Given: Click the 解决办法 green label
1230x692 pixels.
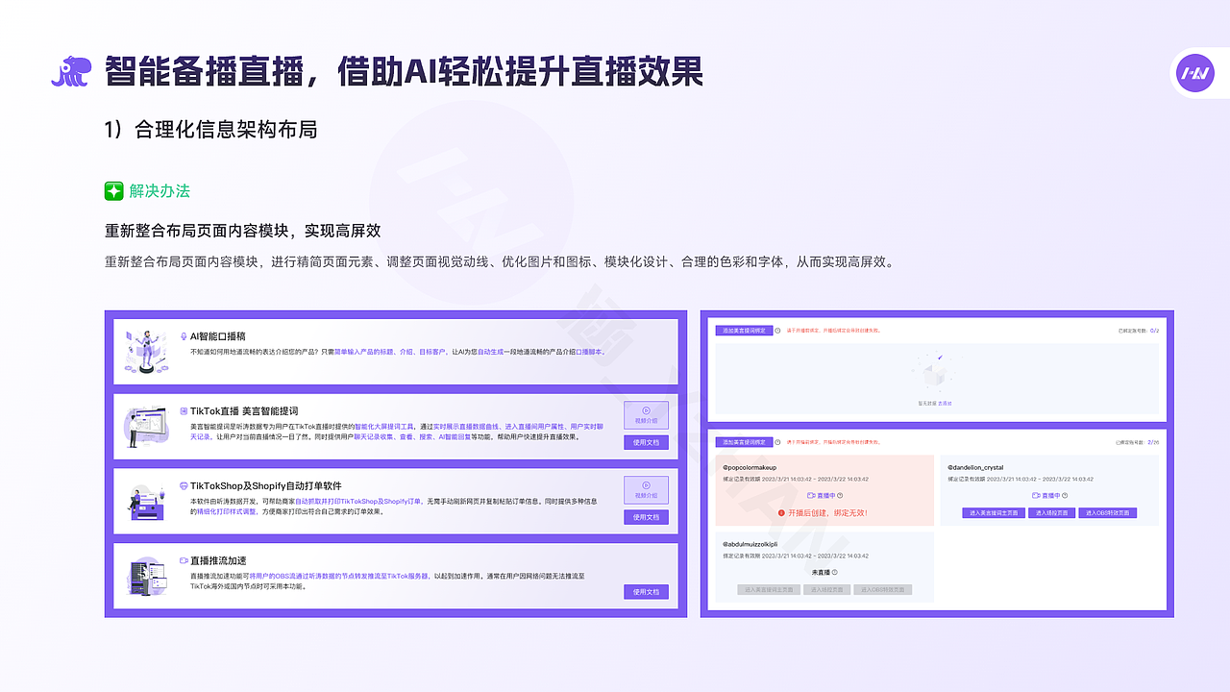Looking at the screenshot, I should (160, 190).
